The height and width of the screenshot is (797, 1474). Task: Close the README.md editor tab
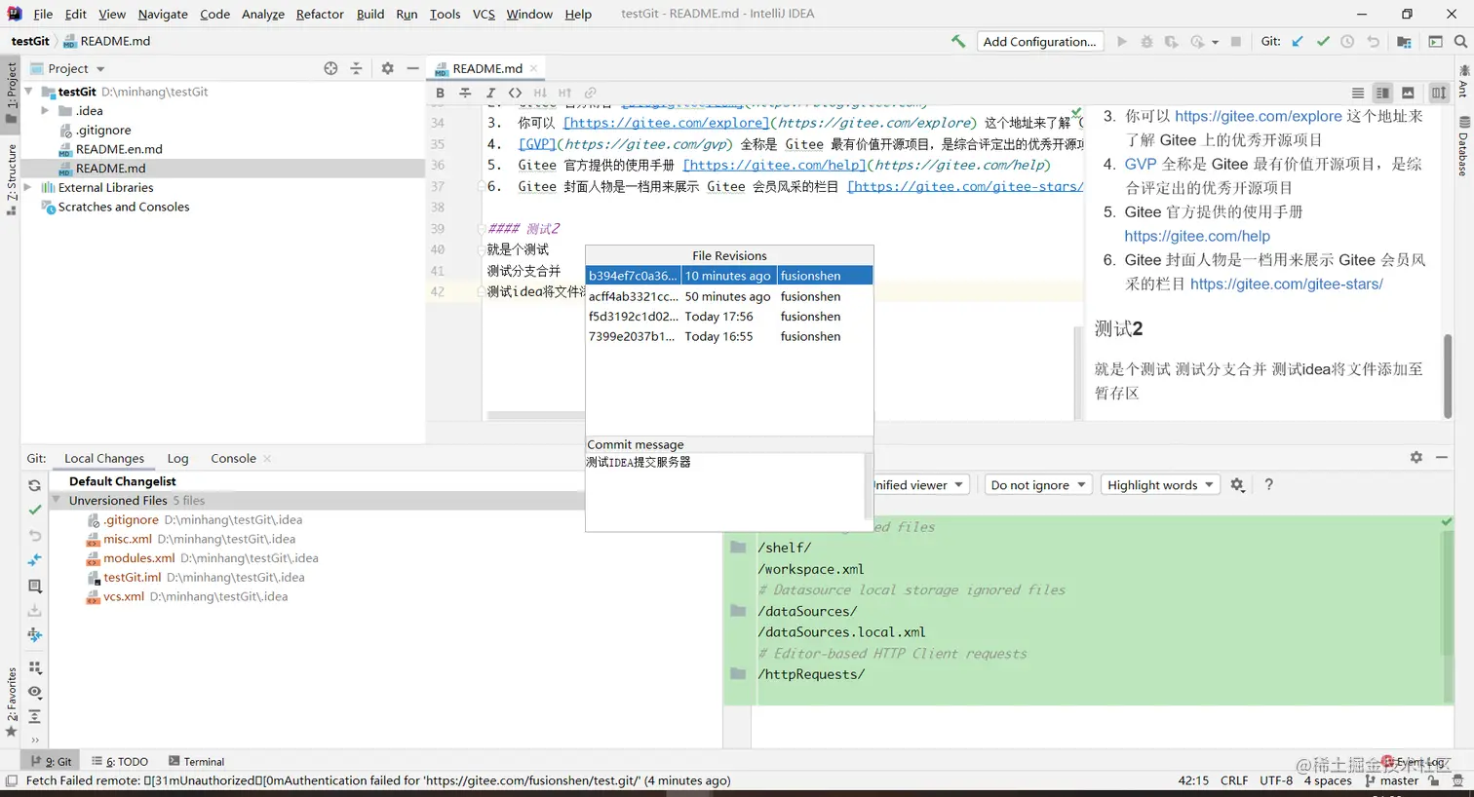tap(533, 68)
